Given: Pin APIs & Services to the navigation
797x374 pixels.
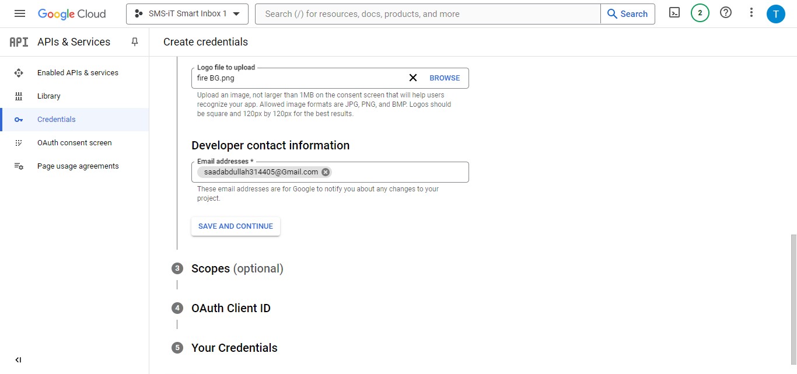Looking at the screenshot, I should point(134,41).
